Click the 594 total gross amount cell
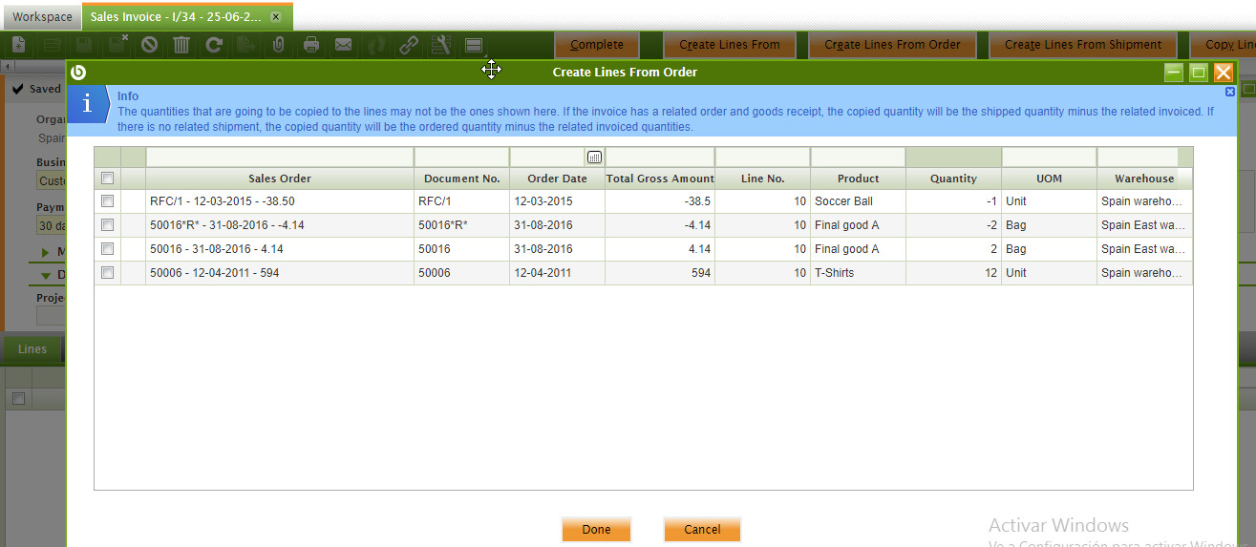 660,273
